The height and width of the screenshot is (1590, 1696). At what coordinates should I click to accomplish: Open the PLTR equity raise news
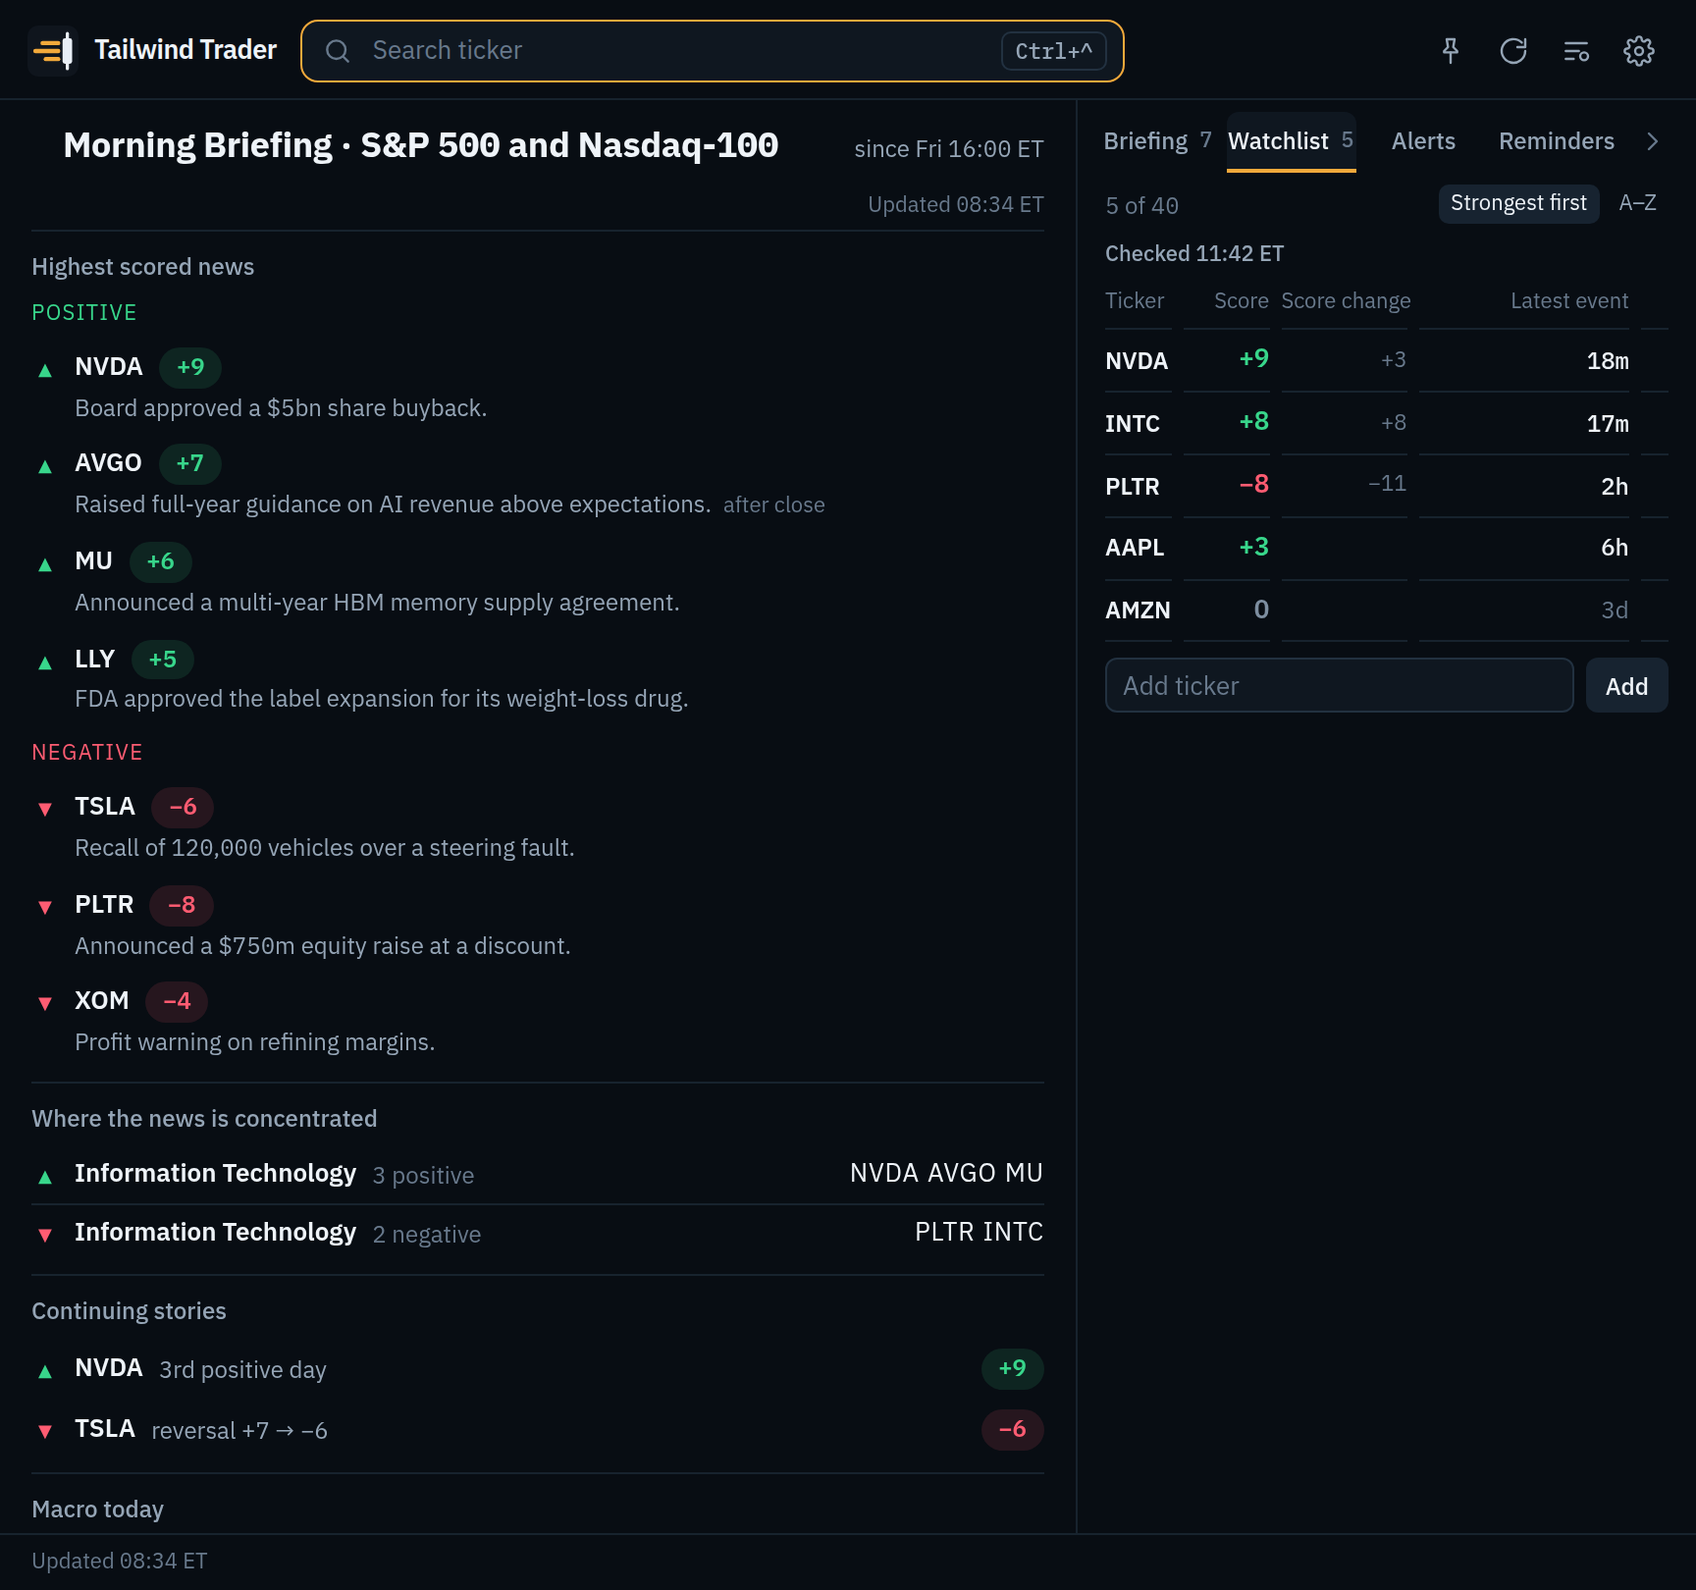[x=538, y=925]
